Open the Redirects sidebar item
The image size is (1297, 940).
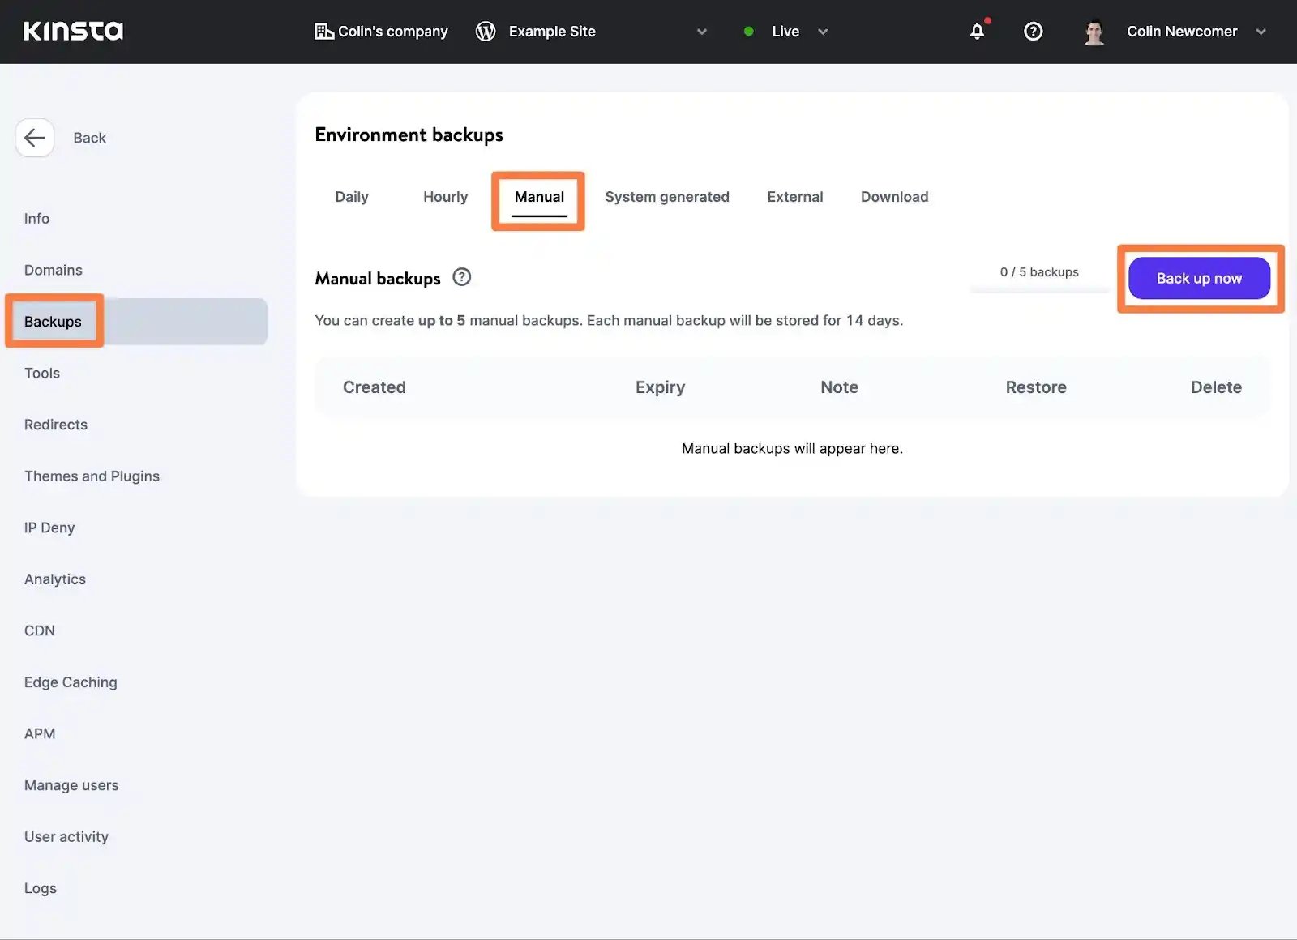coord(55,425)
